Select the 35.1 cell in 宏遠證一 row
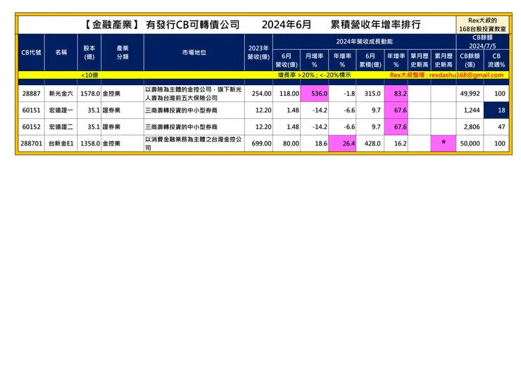521x368 pixels. 89,110
